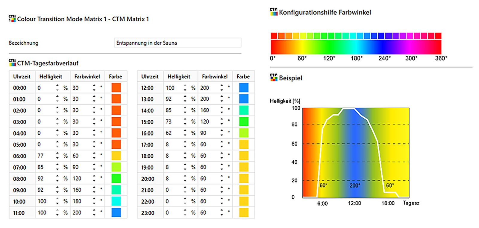Click the Farbwinkel column header in right table
479x228 pixels.
click(215, 77)
